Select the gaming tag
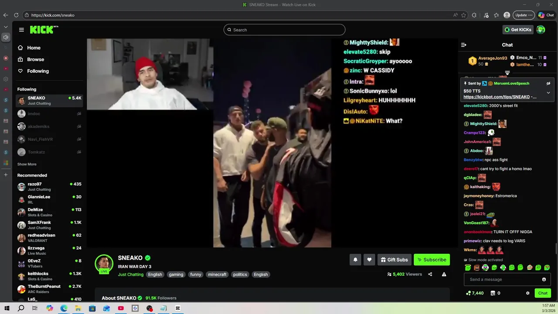558x314 pixels. click(176, 274)
